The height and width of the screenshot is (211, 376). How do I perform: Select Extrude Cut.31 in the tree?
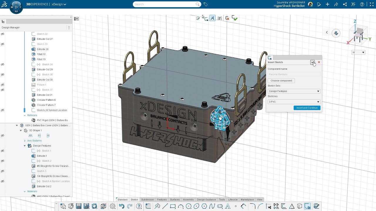tap(45, 95)
